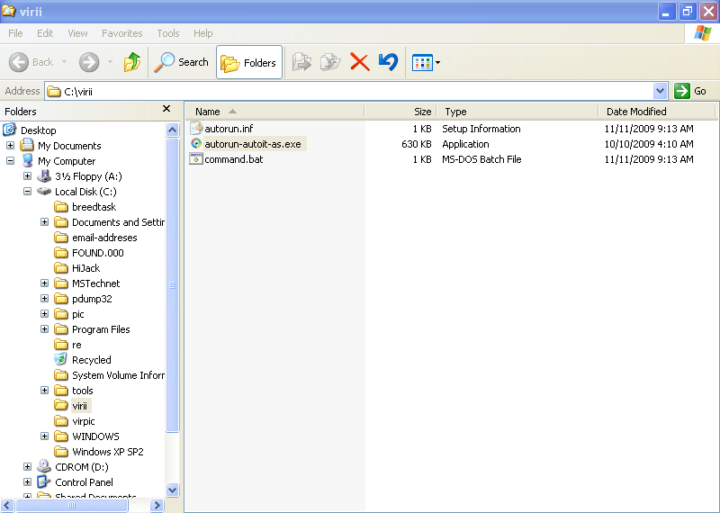Select the pic folder icon

61,314
